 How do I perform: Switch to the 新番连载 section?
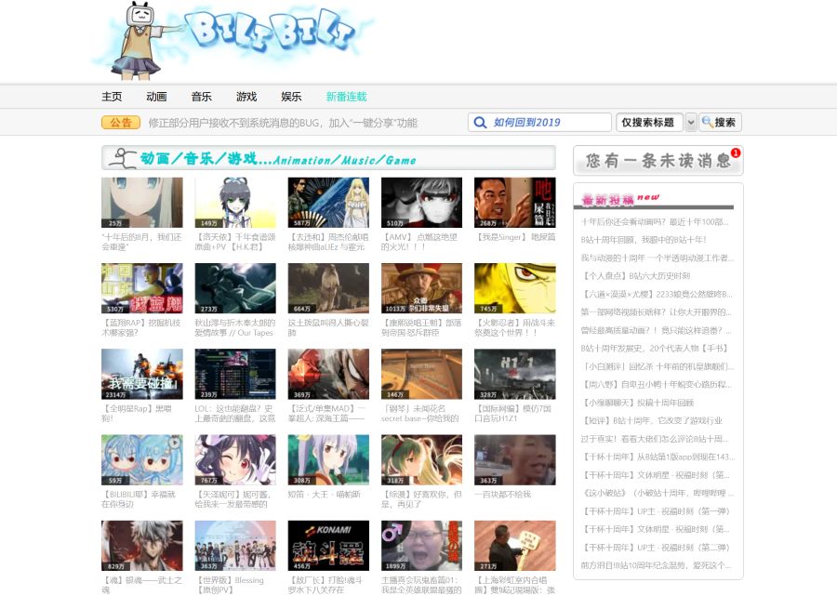(x=346, y=97)
